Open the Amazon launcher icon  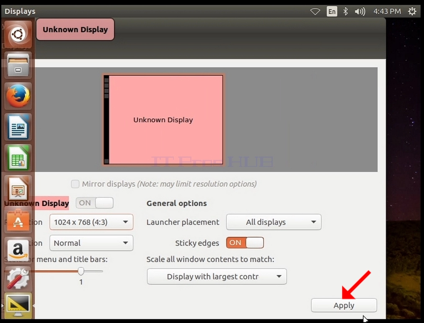click(18, 250)
